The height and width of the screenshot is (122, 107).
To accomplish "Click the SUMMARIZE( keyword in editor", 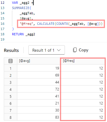I will tap(22, 8).
